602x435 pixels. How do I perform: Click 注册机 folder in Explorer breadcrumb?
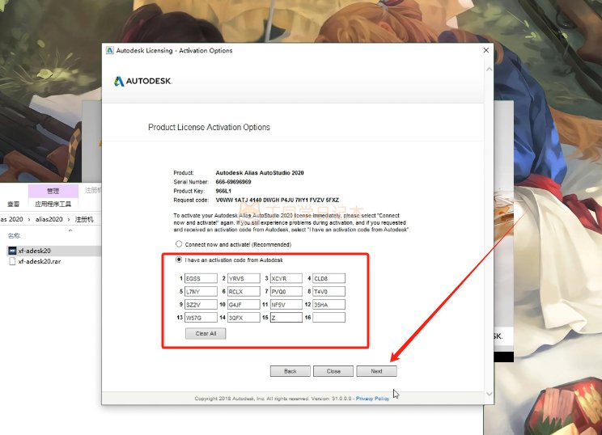click(x=84, y=219)
